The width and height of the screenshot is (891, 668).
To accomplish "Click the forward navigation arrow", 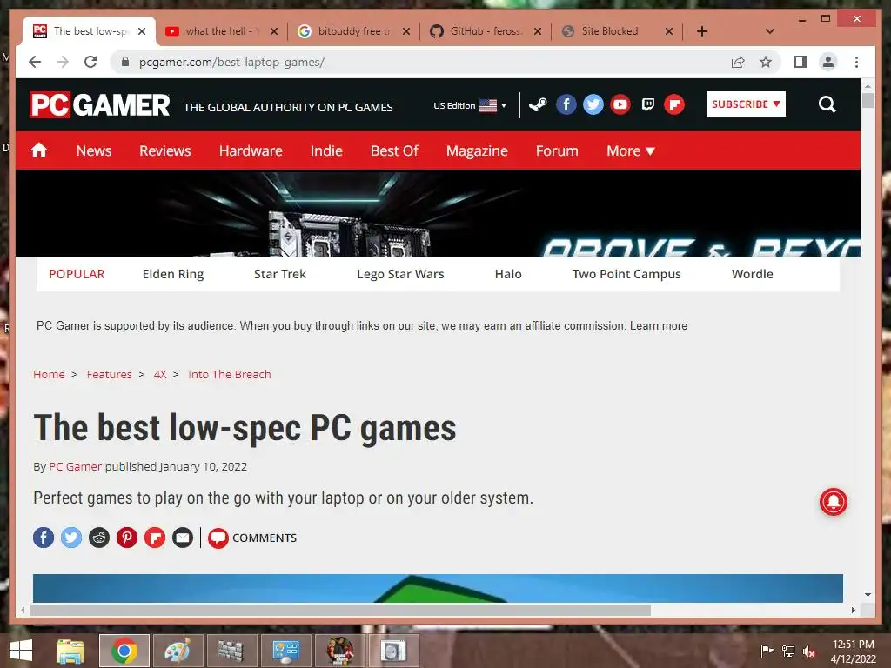I will point(63,62).
